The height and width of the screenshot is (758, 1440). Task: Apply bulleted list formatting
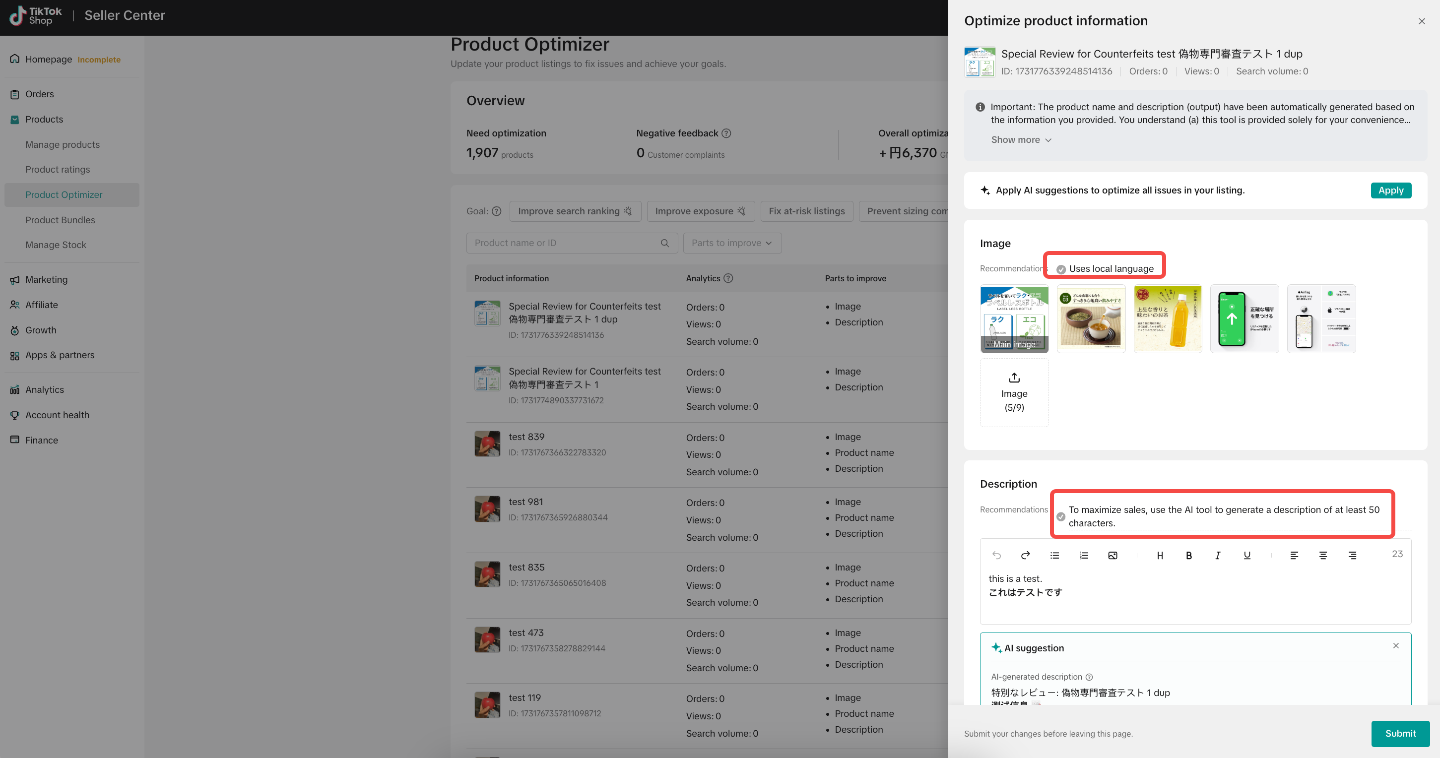tap(1055, 555)
